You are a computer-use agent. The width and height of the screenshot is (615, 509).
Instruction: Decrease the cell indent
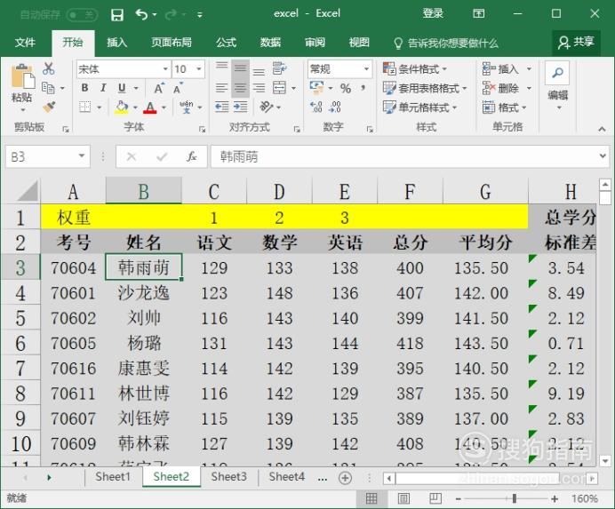point(222,107)
